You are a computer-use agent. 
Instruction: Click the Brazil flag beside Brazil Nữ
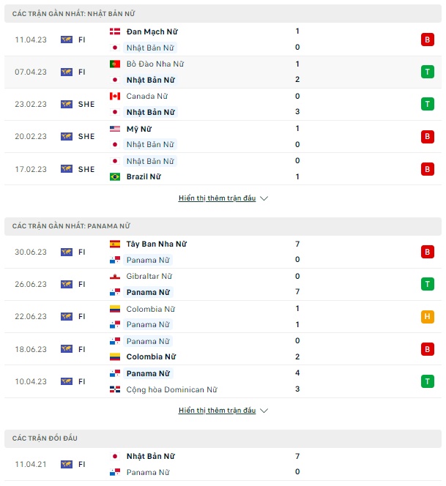(x=115, y=176)
